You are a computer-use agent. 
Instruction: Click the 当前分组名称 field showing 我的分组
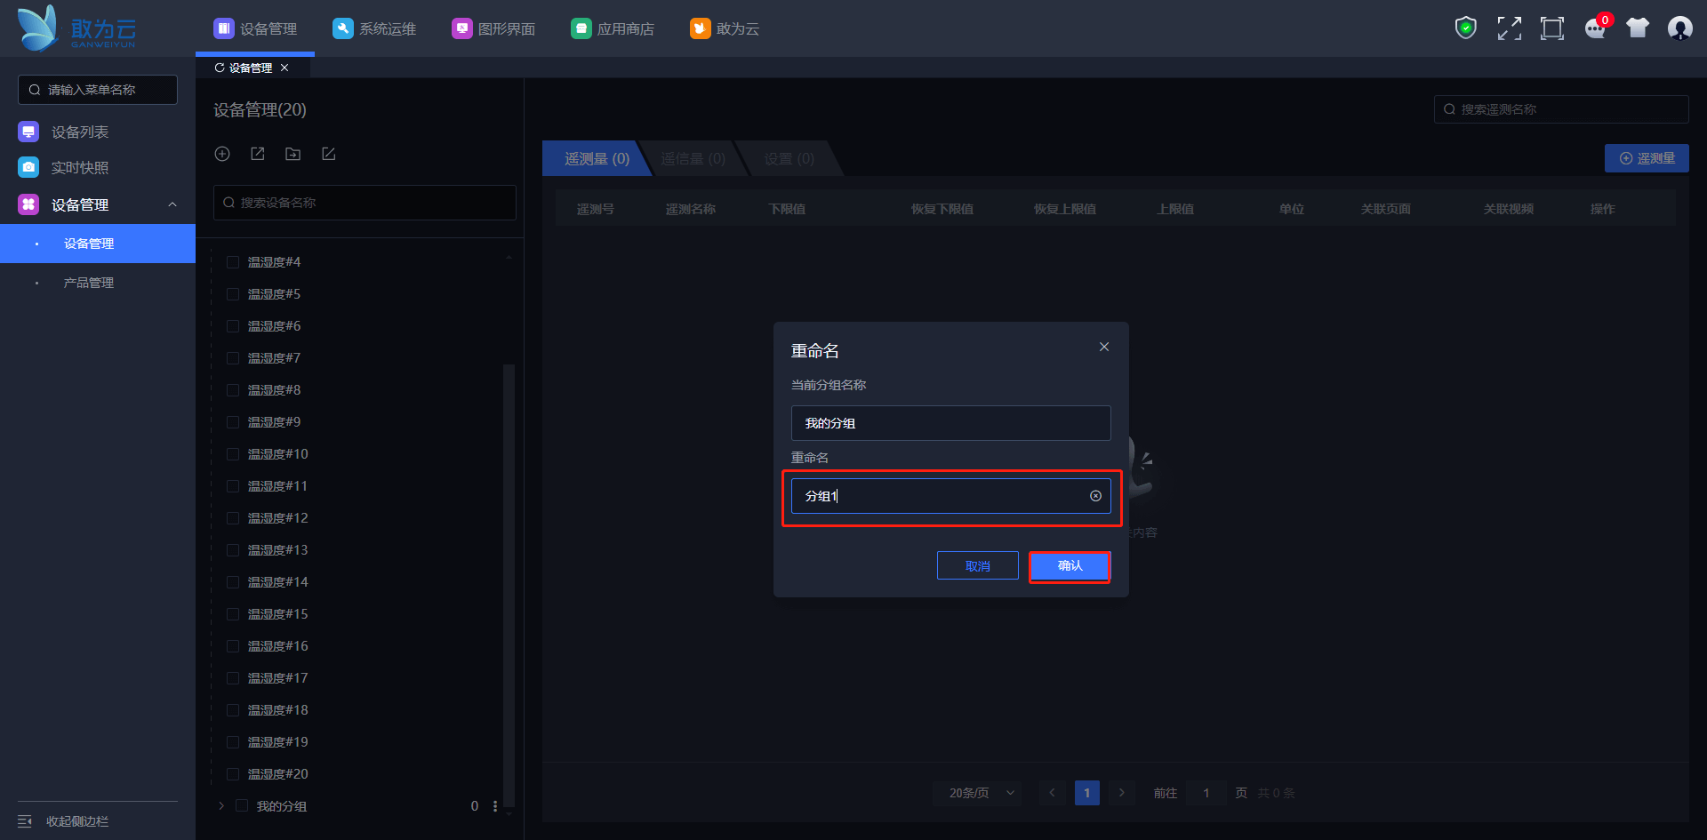(x=950, y=423)
